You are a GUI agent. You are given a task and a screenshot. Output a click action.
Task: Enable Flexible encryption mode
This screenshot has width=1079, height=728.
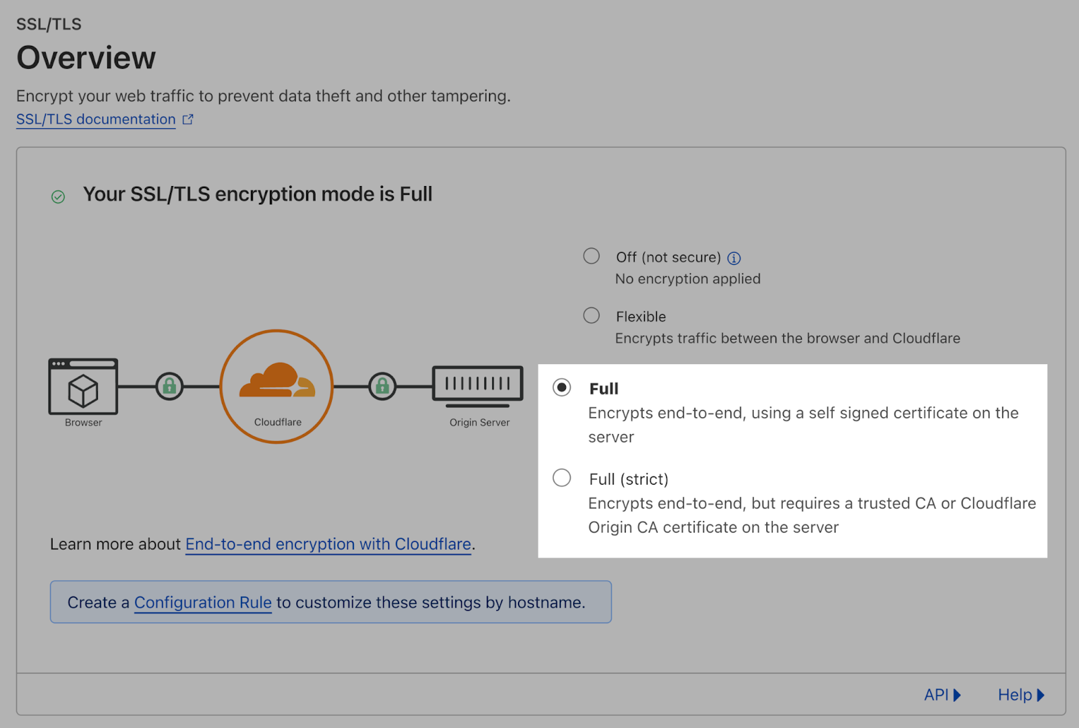(591, 315)
